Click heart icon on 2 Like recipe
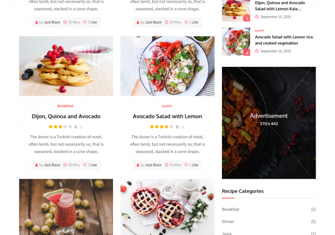The width and height of the screenshot is (335, 235). pos(186,22)
